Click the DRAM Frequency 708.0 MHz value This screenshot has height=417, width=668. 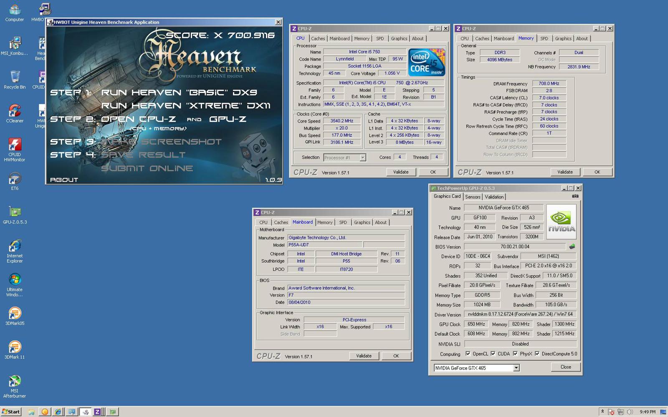pos(549,83)
